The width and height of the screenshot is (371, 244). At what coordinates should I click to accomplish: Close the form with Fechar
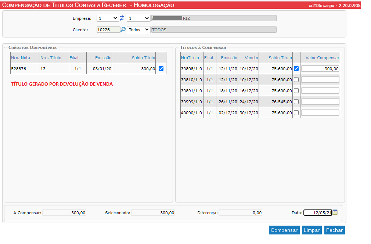tap(334, 230)
